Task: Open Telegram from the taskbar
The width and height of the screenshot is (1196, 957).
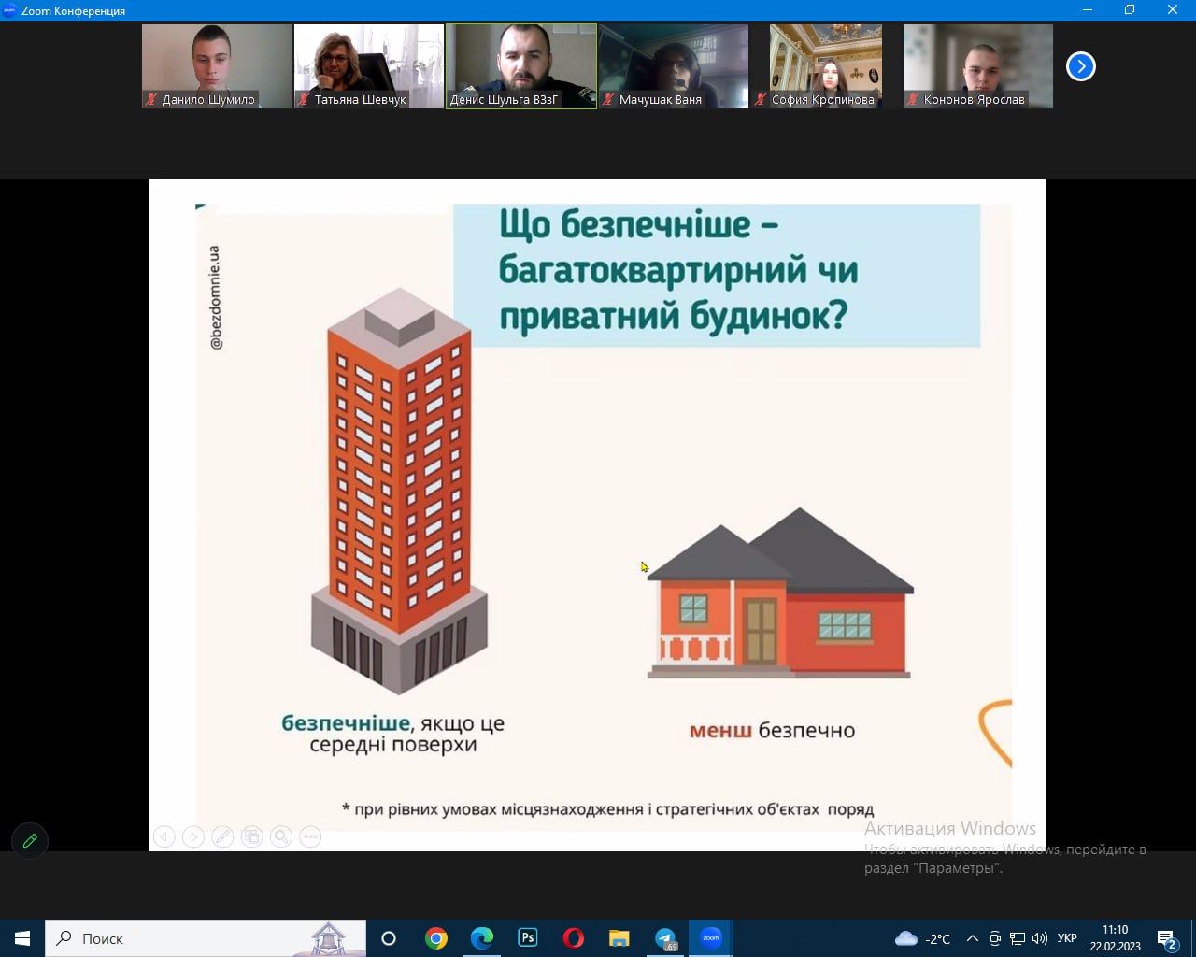Action: click(x=665, y=938)
